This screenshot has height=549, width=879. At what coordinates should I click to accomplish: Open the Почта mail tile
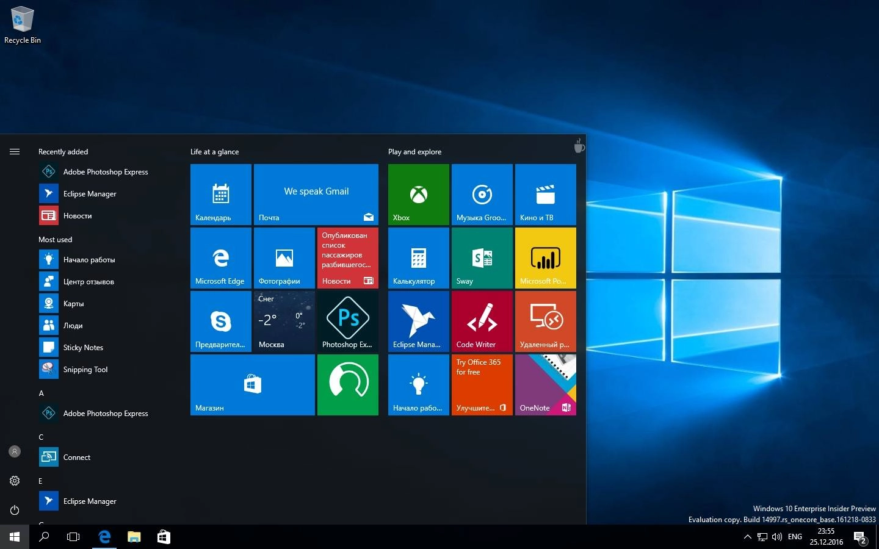pos(316,195)
